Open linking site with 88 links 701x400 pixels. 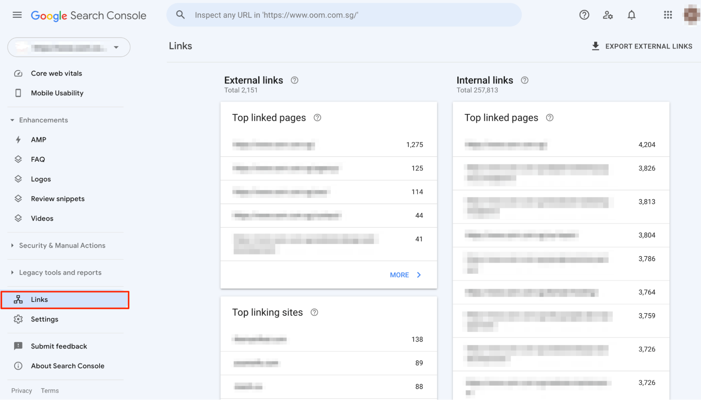pyautogui.click(x=329, y=387)
